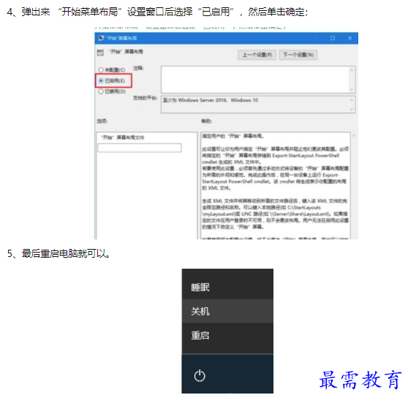Viewport: 408px width, 403px height.
Task: Choose 关机 in the power menu
Action: point(227,311)
